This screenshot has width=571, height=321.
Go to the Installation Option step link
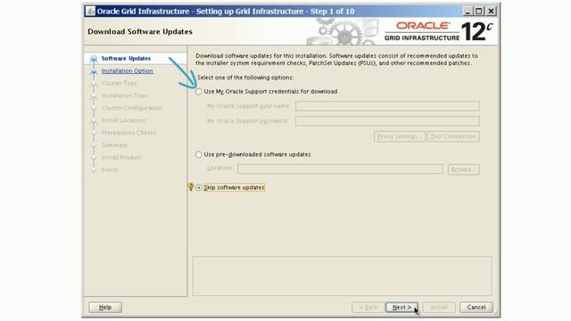[x=127, y=70]
